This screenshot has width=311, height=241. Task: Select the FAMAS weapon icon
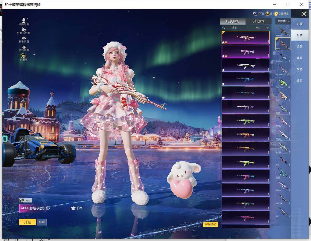coord(283,185)
